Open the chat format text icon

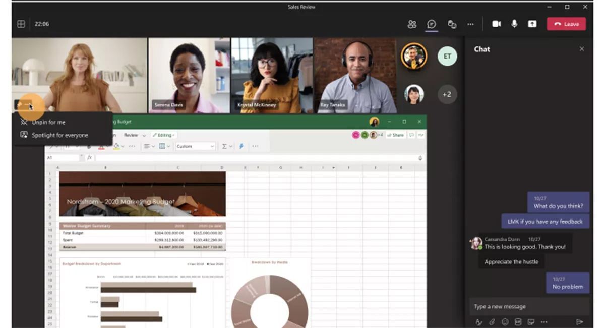pyautogui.click(x=478, y=322)
